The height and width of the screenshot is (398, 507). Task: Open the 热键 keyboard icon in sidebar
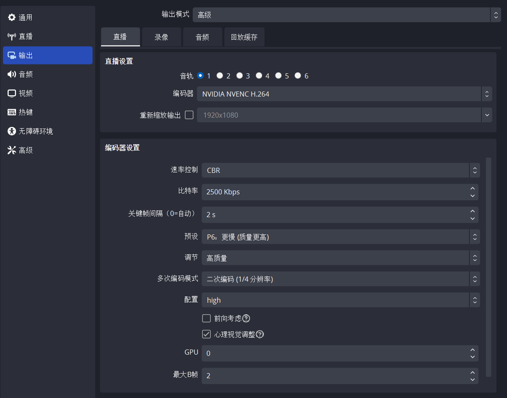click(x=12, y=112)
